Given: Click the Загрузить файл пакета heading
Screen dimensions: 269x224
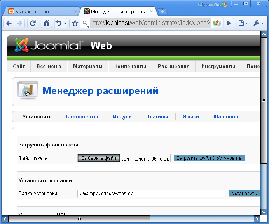Looking at the screenshot, I should (x=48, y=145).
